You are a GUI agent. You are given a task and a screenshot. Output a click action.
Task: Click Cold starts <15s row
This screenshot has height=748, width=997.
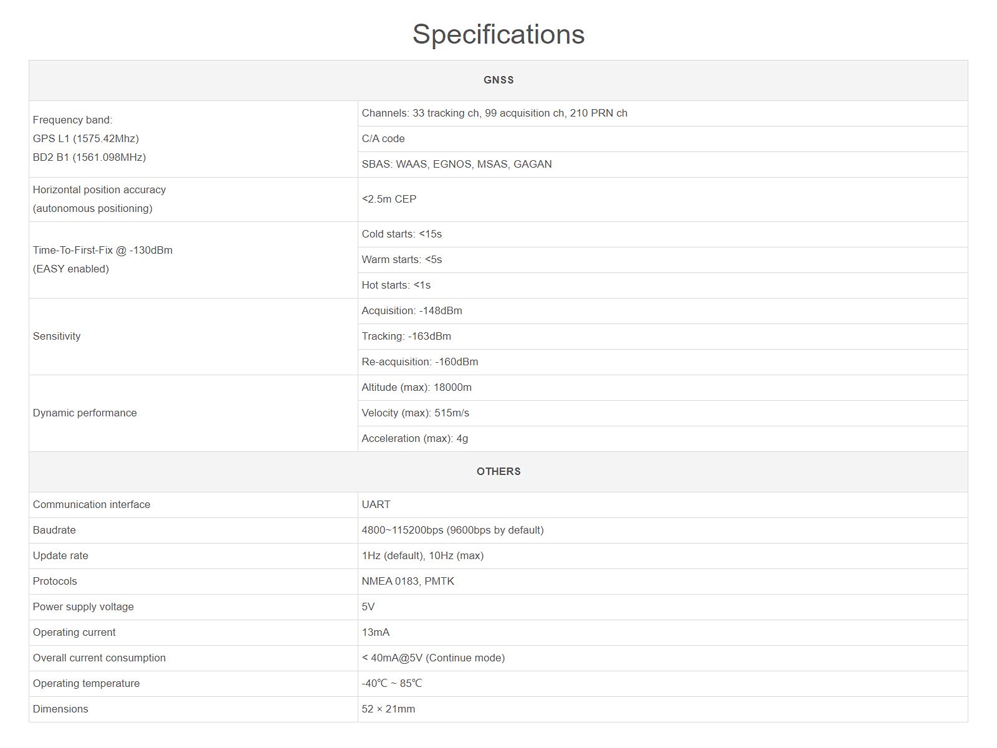click(662, 234)
